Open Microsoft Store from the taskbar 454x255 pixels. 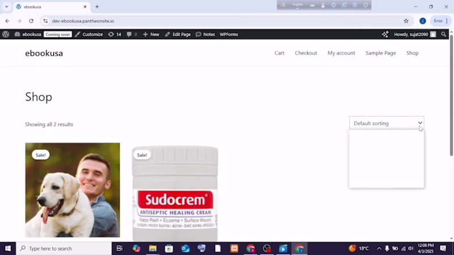tap(169, 248)
